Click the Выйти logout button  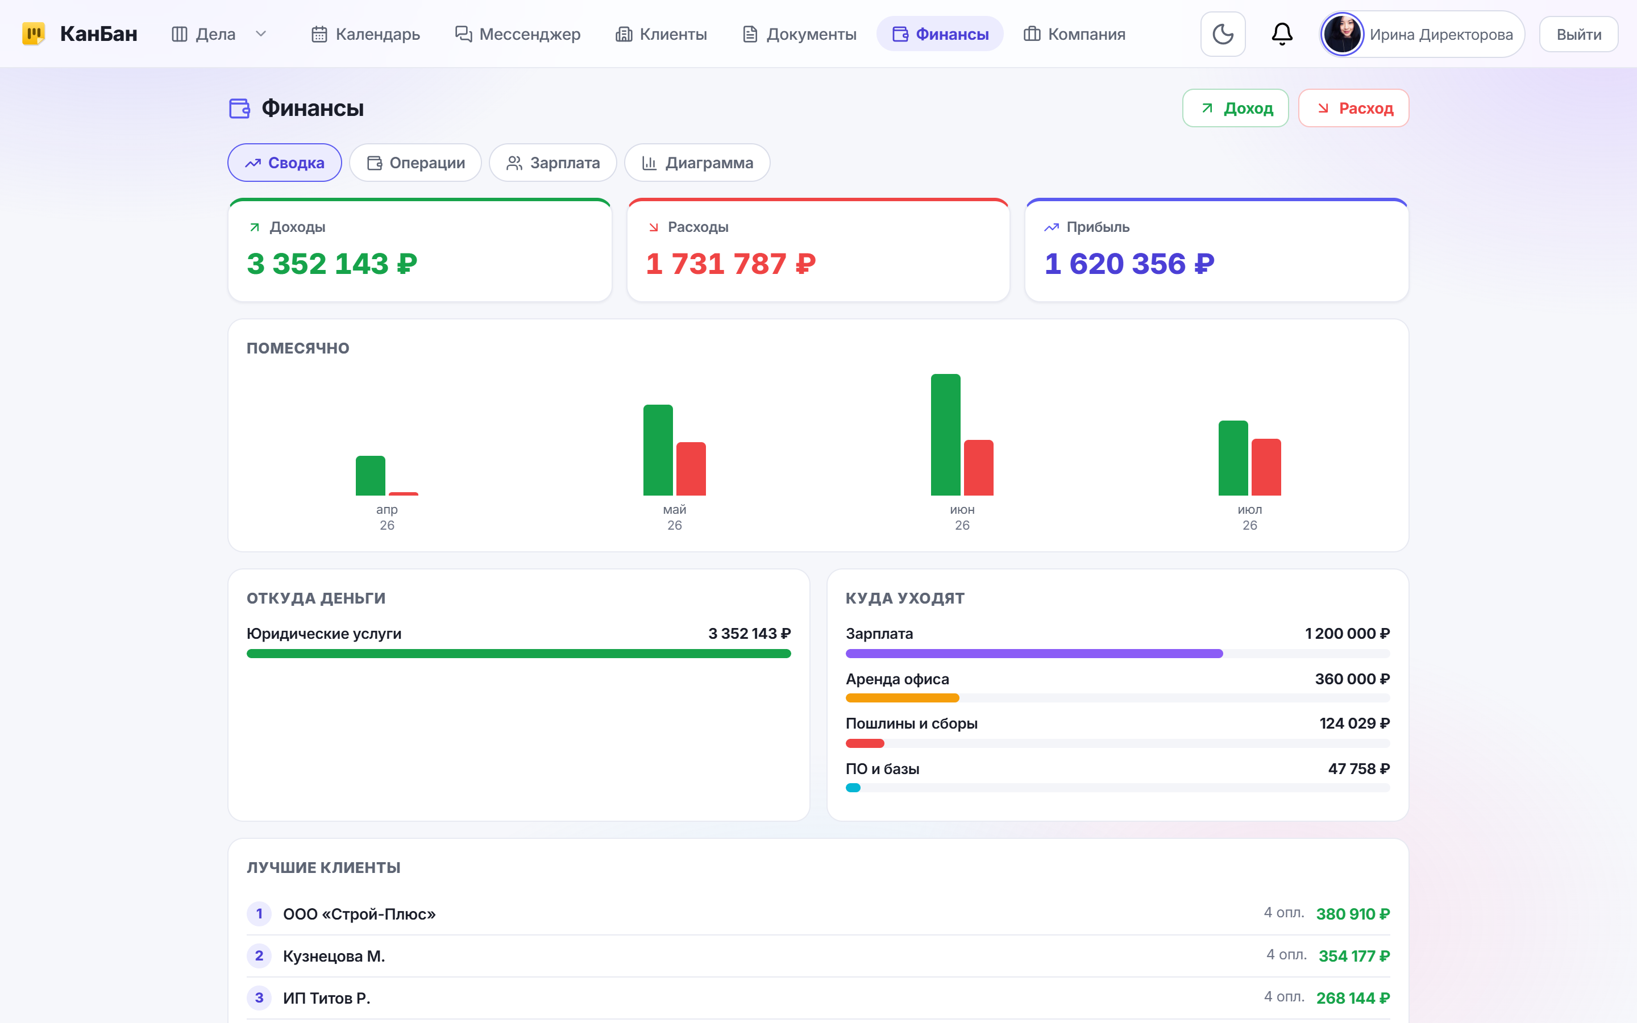[x=1578, y=34]
